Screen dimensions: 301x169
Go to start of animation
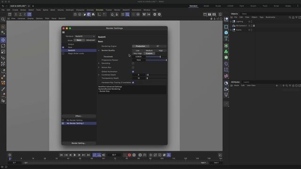[61, 155]
